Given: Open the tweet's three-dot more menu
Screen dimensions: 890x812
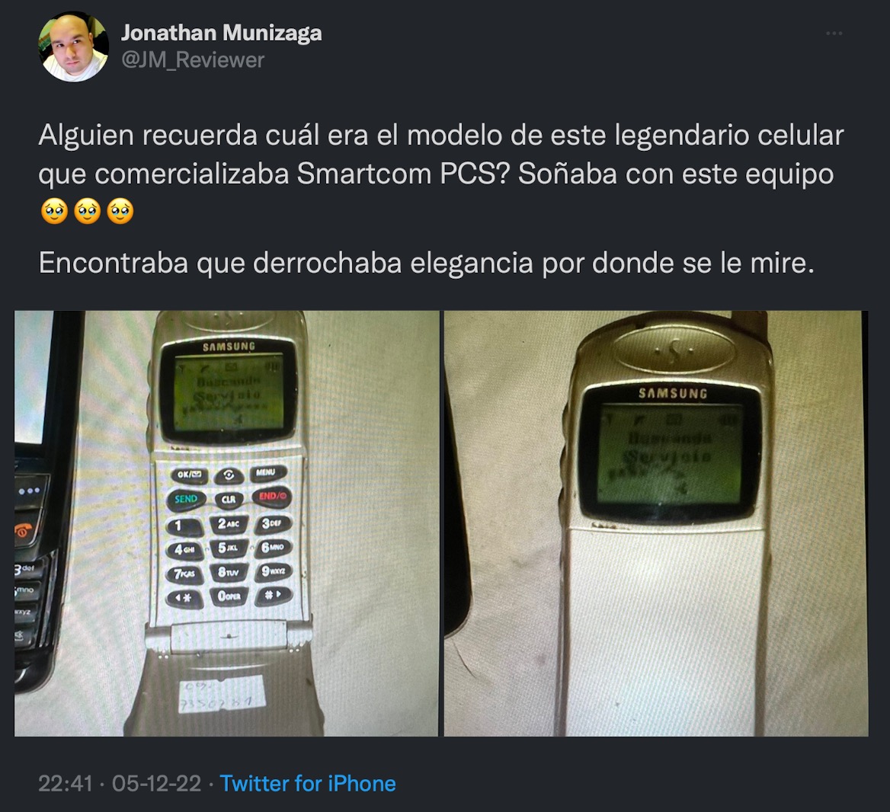Looking at the screenshot, I should coord(834,34).
